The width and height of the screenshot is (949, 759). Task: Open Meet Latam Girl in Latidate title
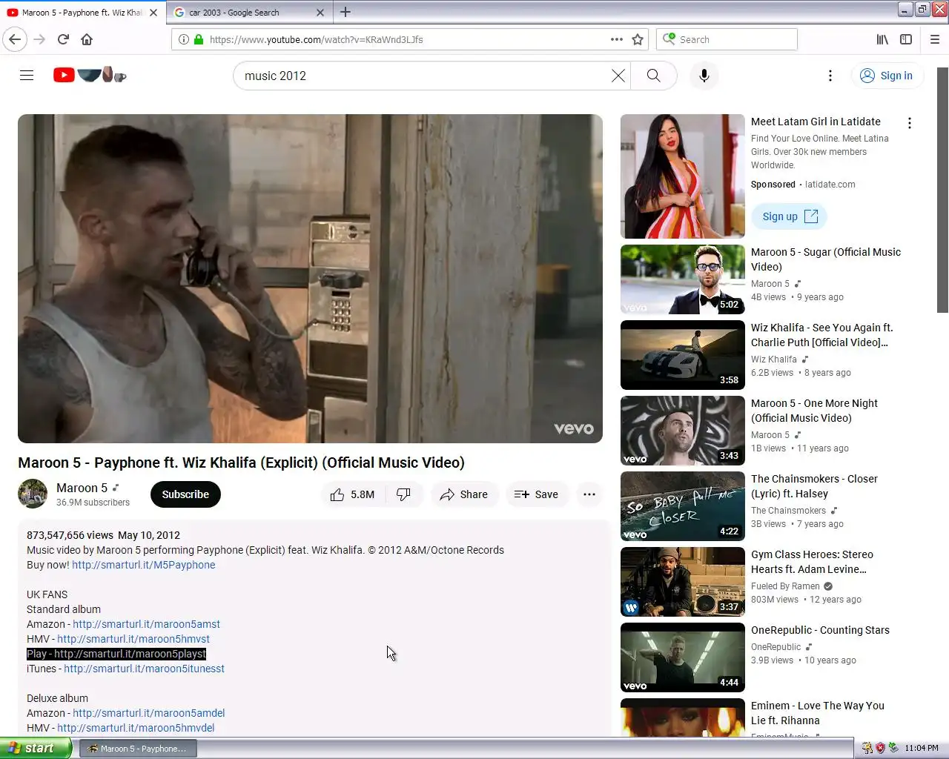point(816,122)
